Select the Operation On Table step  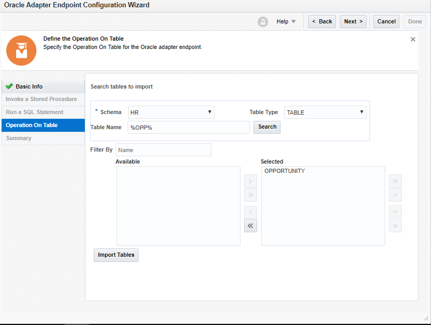[x=43, y=125]
